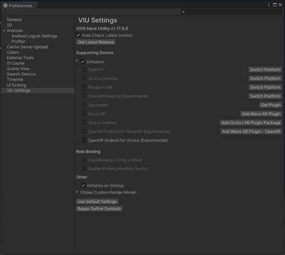
Task: Expand Globel Custom Render Model foldout
Action: point(77,192)
